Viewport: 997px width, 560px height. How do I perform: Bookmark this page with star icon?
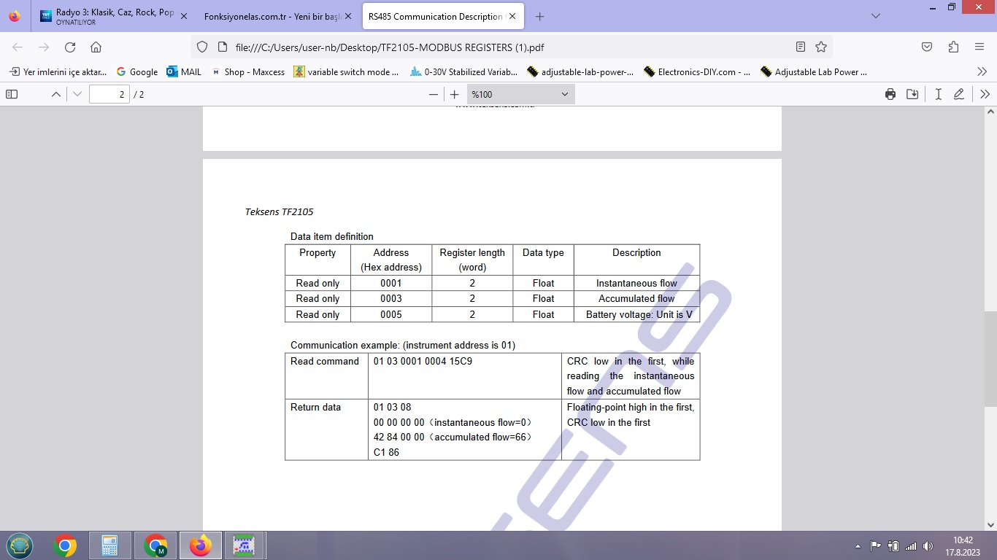821,47
